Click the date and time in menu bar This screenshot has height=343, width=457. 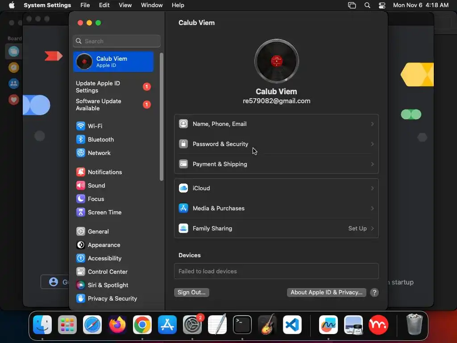[420, 5]
